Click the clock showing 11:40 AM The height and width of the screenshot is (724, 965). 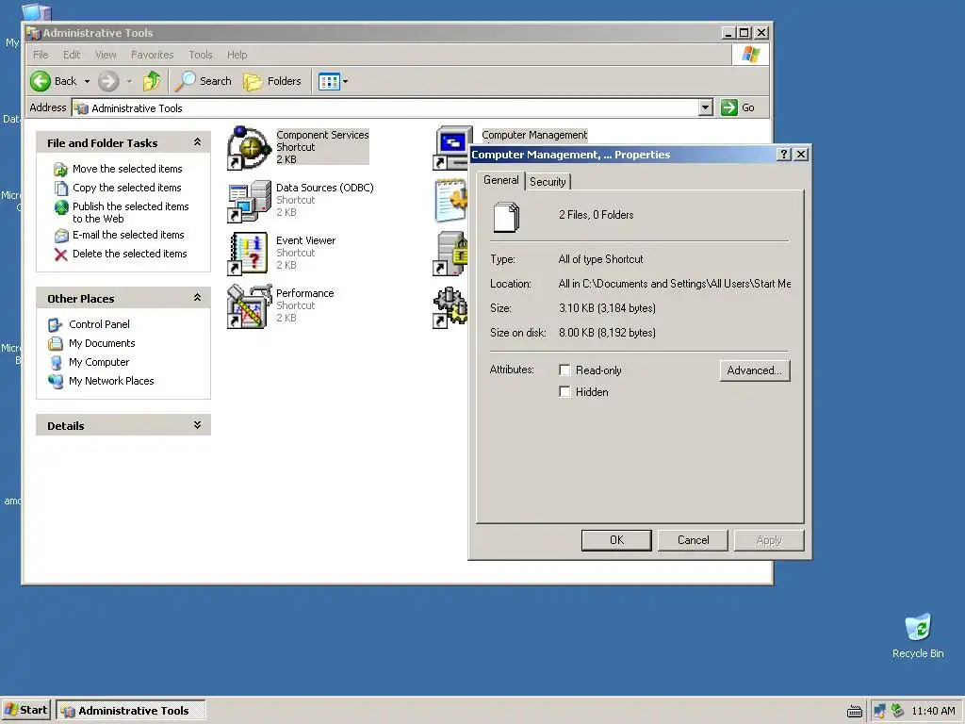[x=934, y=711]
